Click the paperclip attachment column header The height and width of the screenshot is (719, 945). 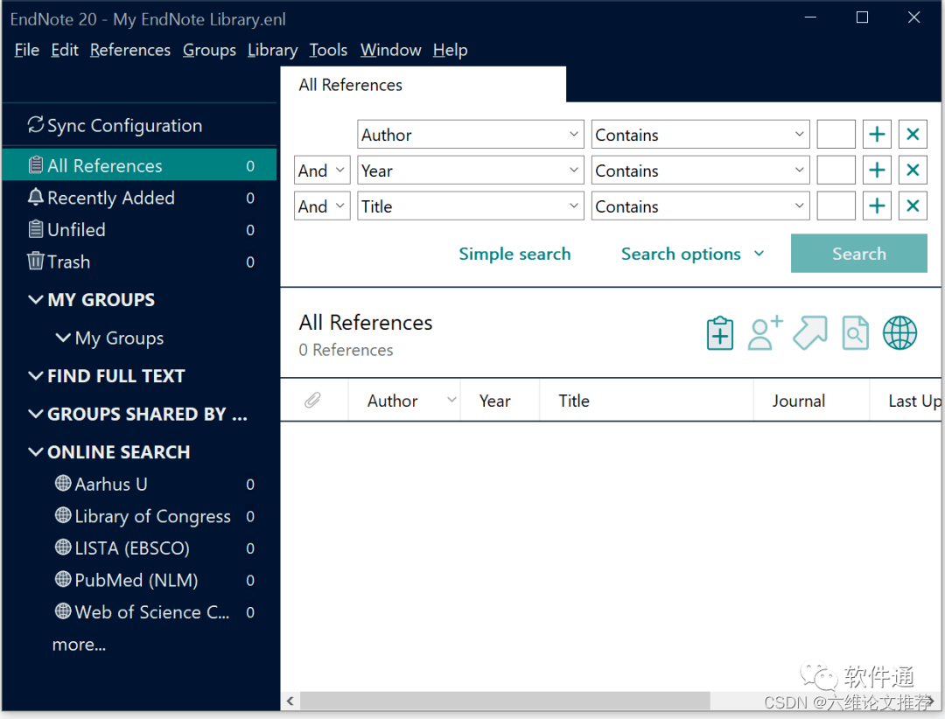[x=312, y=401]
